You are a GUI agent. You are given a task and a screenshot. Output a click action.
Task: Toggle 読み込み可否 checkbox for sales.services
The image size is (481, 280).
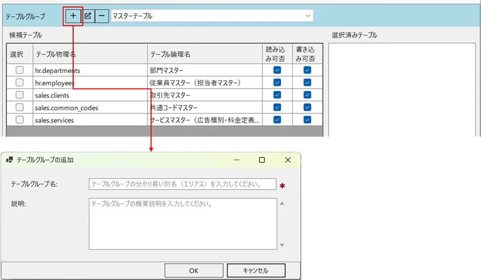pyautogui.click(x=277, y=120)
